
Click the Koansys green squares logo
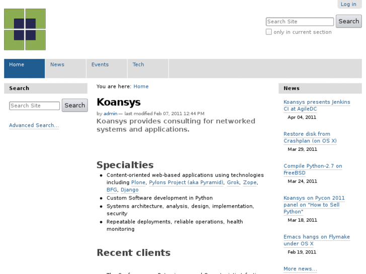coord(25,29)
